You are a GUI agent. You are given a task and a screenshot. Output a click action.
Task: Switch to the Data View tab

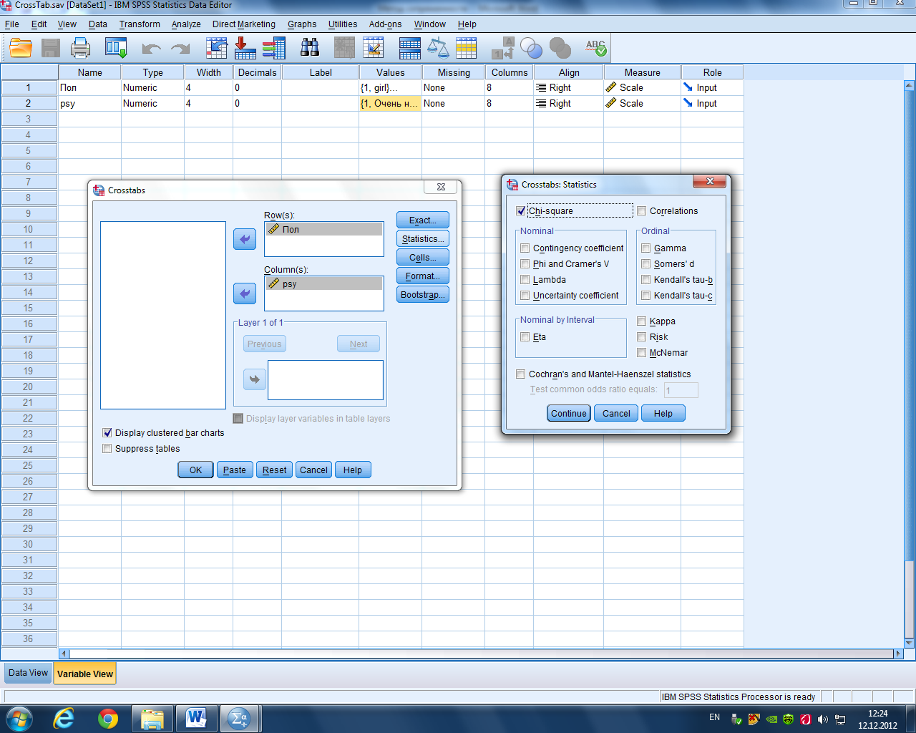click(x=28, y=673)
